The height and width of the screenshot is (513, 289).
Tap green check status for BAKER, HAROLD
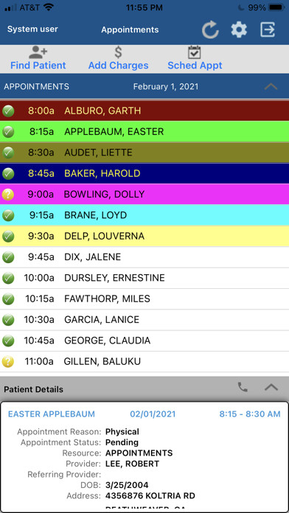pyautogui.click(x=8, y=174)
